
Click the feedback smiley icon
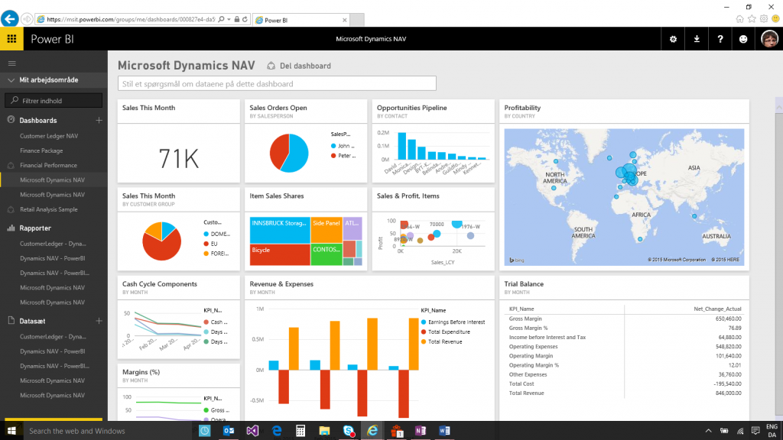(x=742, y=38)
